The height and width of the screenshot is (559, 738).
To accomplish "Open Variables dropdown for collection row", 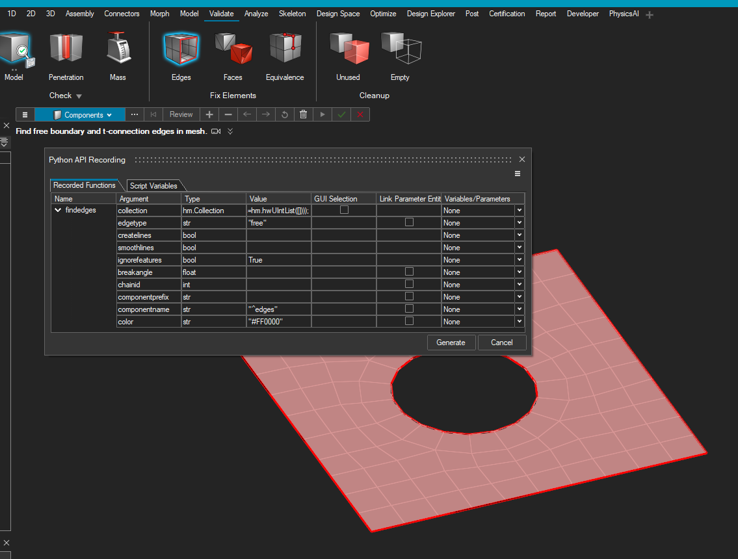I will click(520, 211).
